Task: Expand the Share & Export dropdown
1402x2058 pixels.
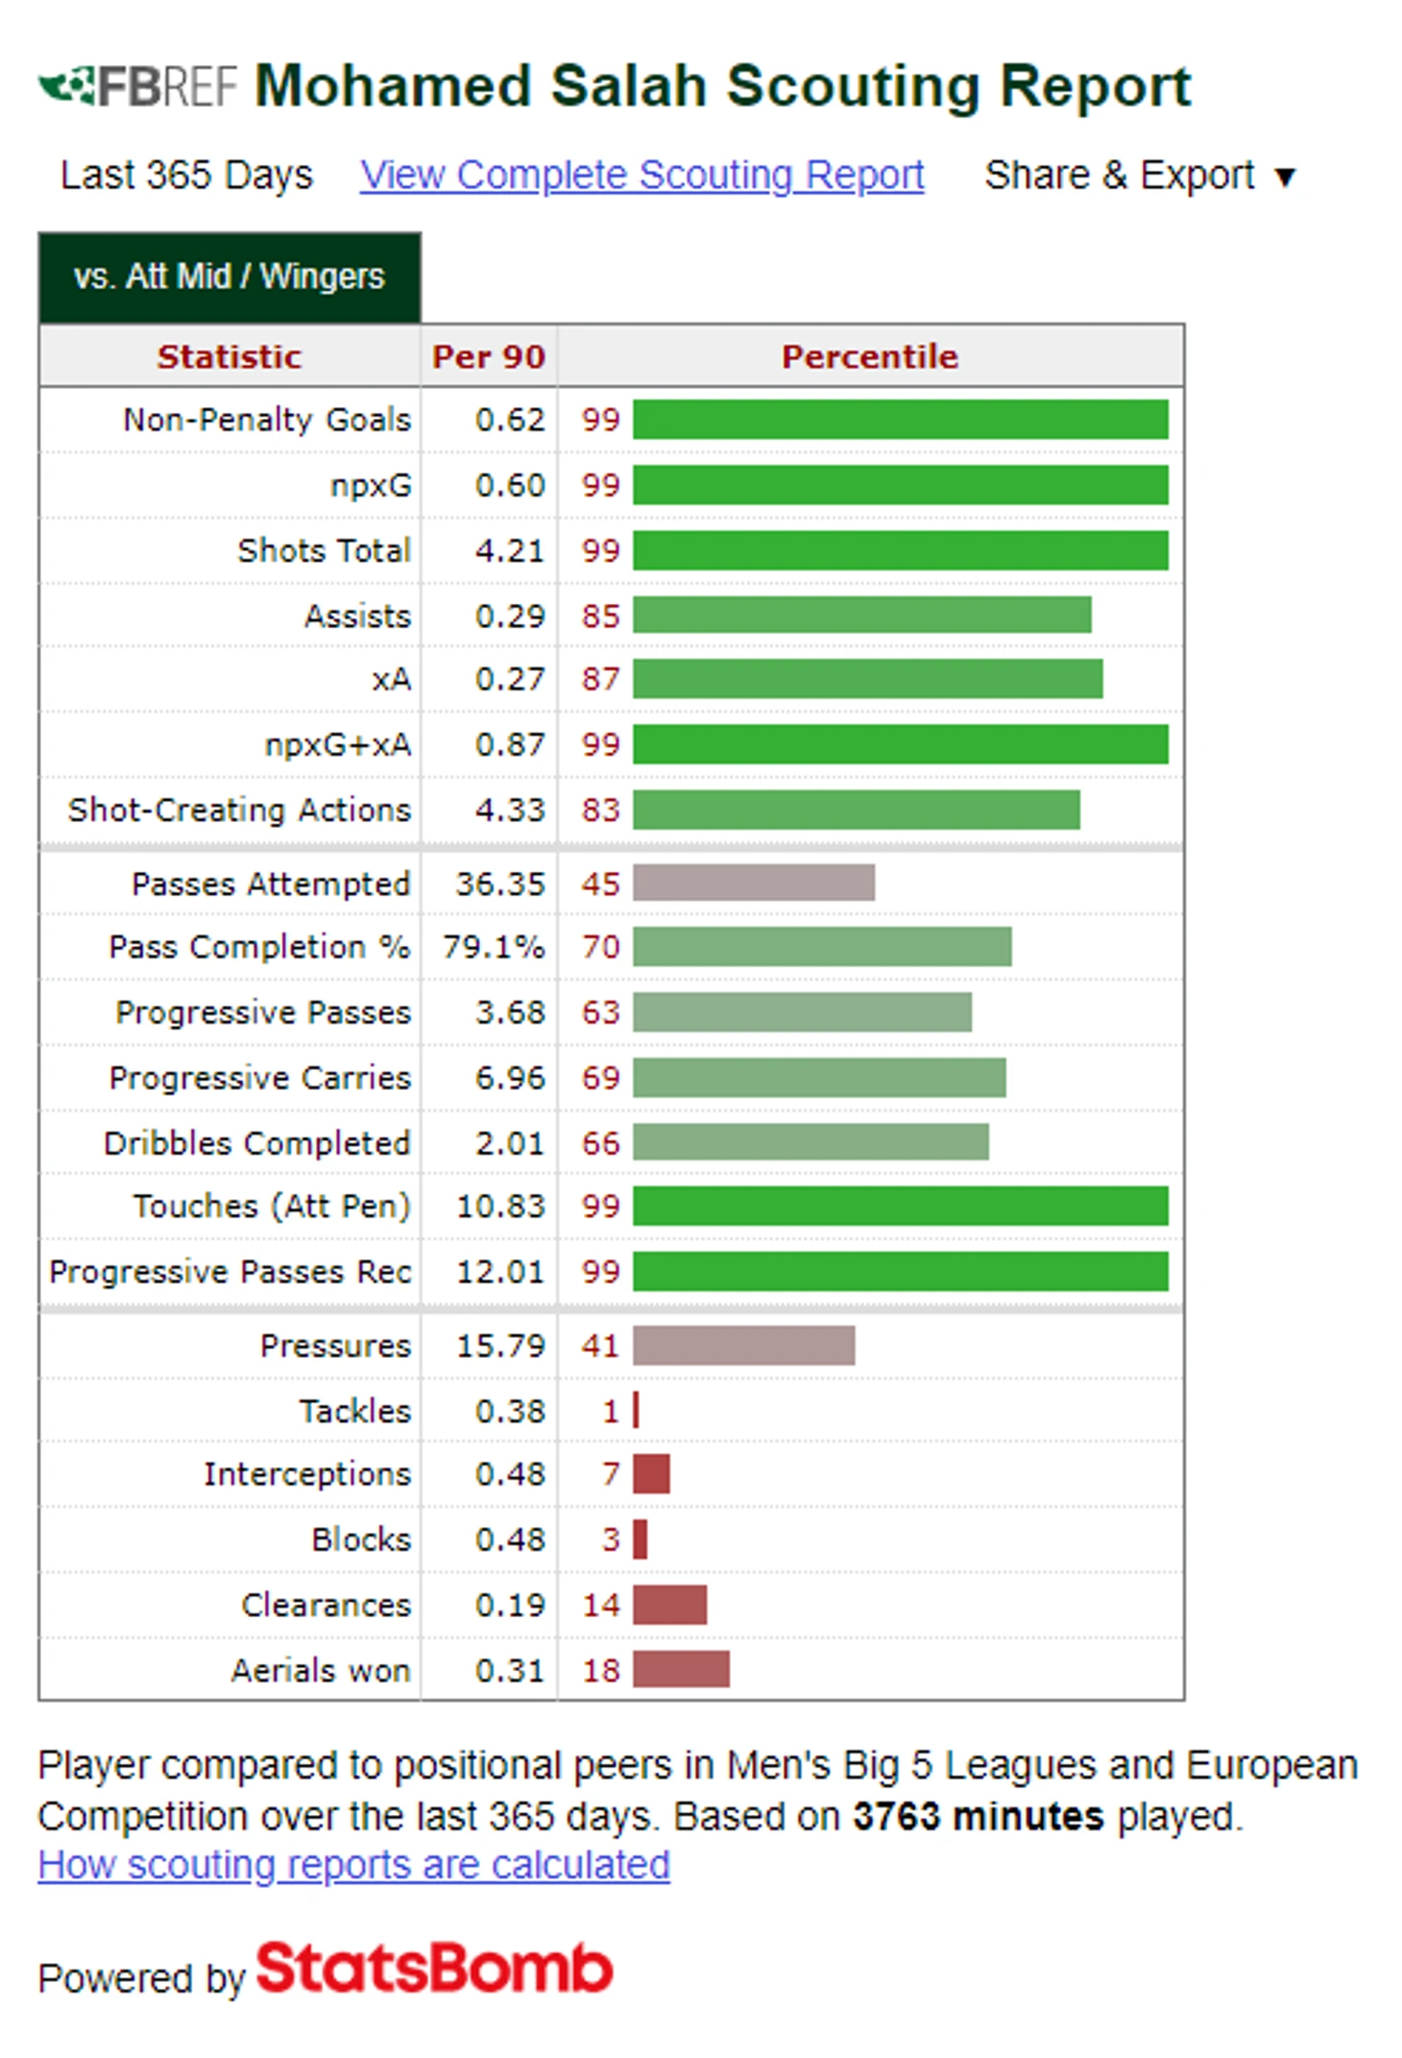Action: 1139,176
